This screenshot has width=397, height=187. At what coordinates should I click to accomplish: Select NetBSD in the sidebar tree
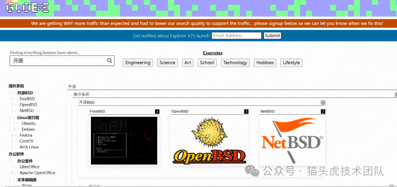(26, 111)
